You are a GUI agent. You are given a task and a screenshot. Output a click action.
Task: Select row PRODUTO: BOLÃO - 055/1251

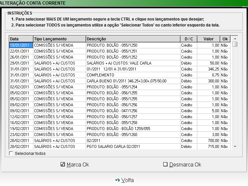point(120,51)
